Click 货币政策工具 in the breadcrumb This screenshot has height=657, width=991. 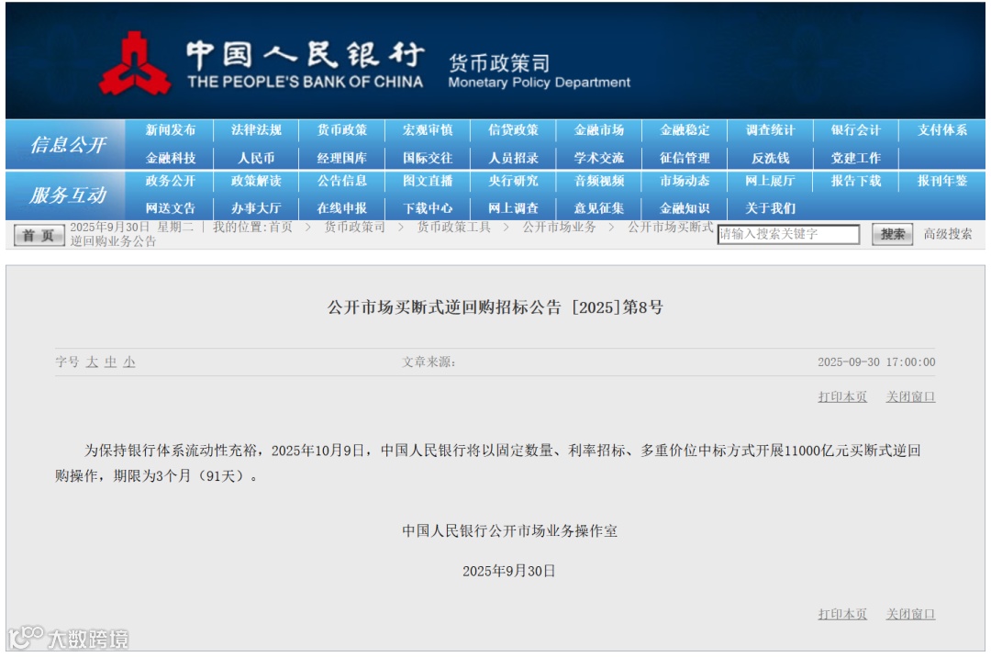click(x=454, y=227)
